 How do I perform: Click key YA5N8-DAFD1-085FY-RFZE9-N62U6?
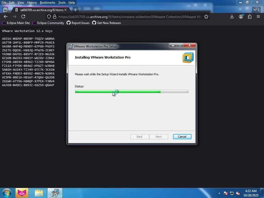(28, 54)
